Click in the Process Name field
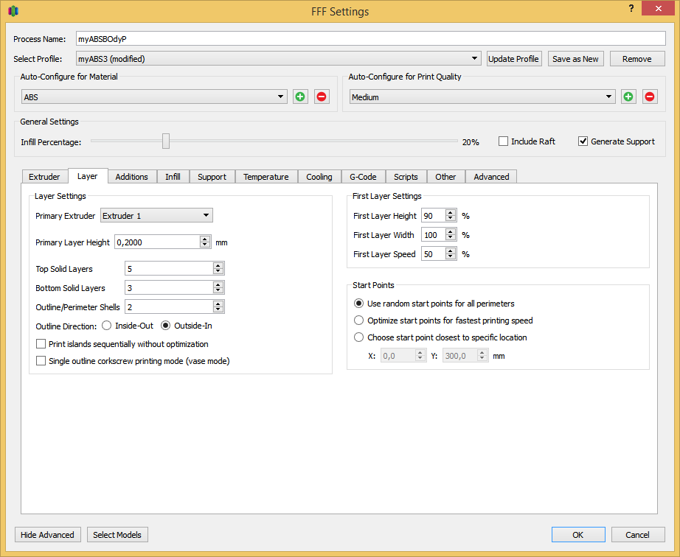The image size is (680, 557). click(371, 38)
